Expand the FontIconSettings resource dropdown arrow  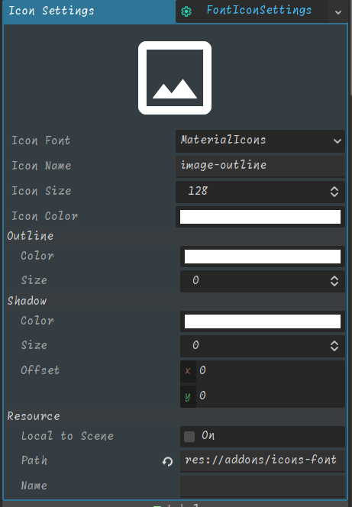point(338,12)
